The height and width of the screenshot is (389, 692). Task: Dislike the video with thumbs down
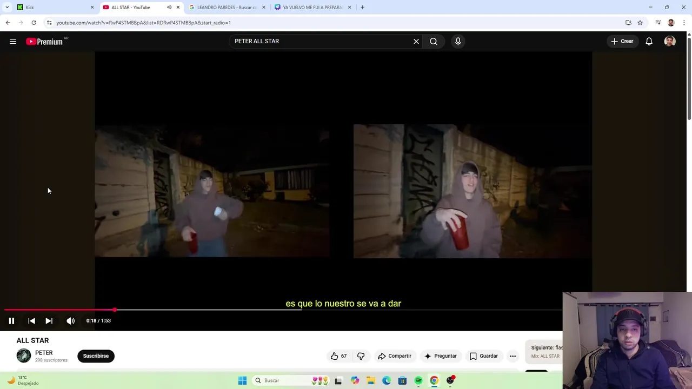(361, 356)
